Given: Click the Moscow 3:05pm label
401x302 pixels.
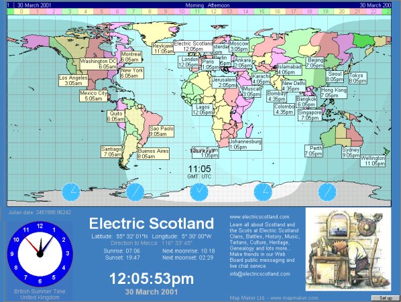Looking at the screenshot, I should [239, 46].
